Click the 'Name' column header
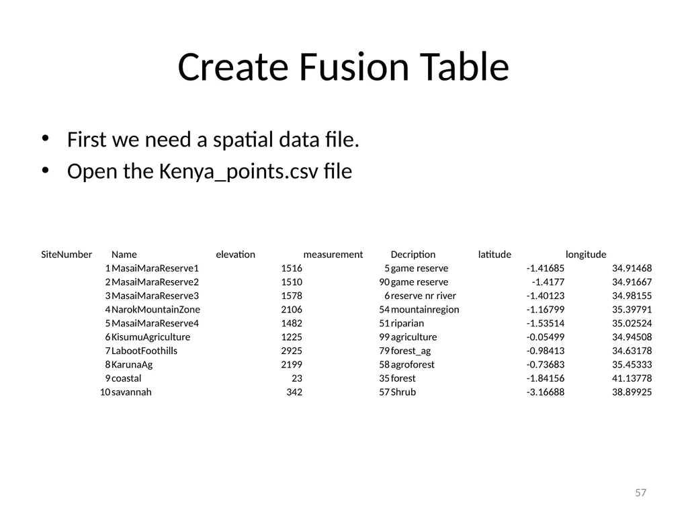This screenshot has width=688, height=516. (x=124, y=255)
